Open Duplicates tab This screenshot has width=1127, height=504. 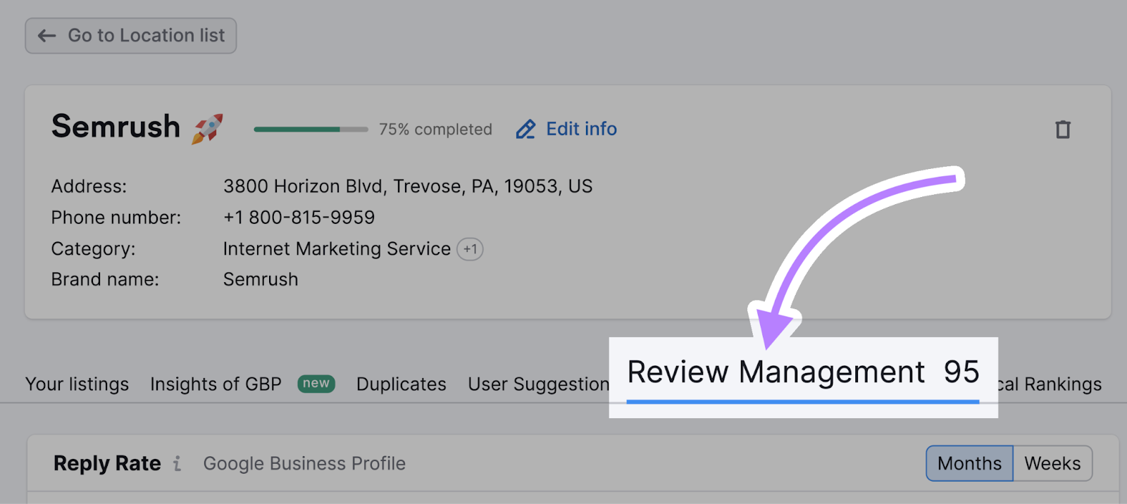pyautogui.click(x=401, y=384)
